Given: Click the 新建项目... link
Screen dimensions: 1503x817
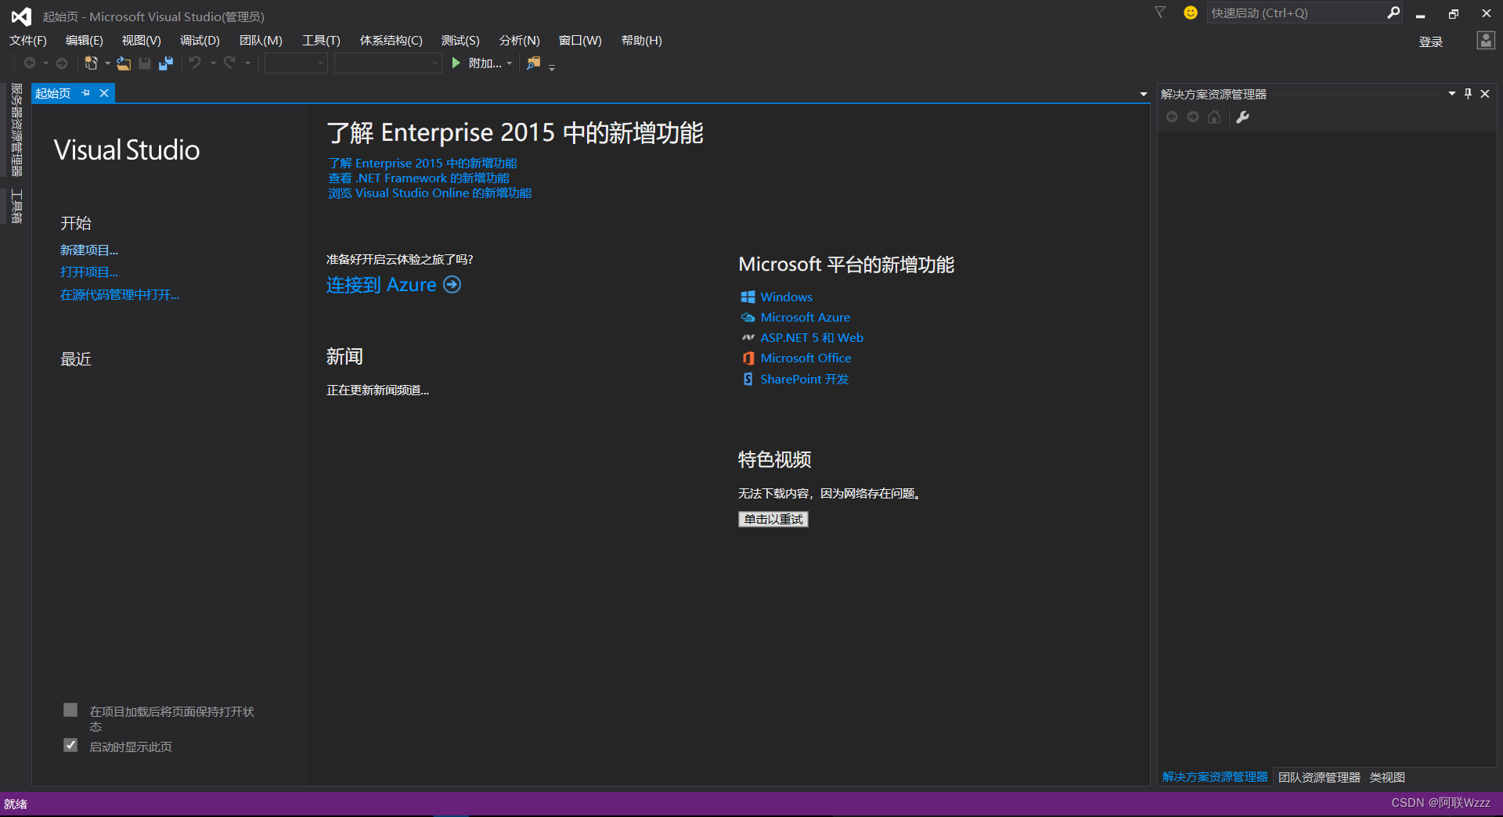Looking at the screenshot, I should point(89,250).
